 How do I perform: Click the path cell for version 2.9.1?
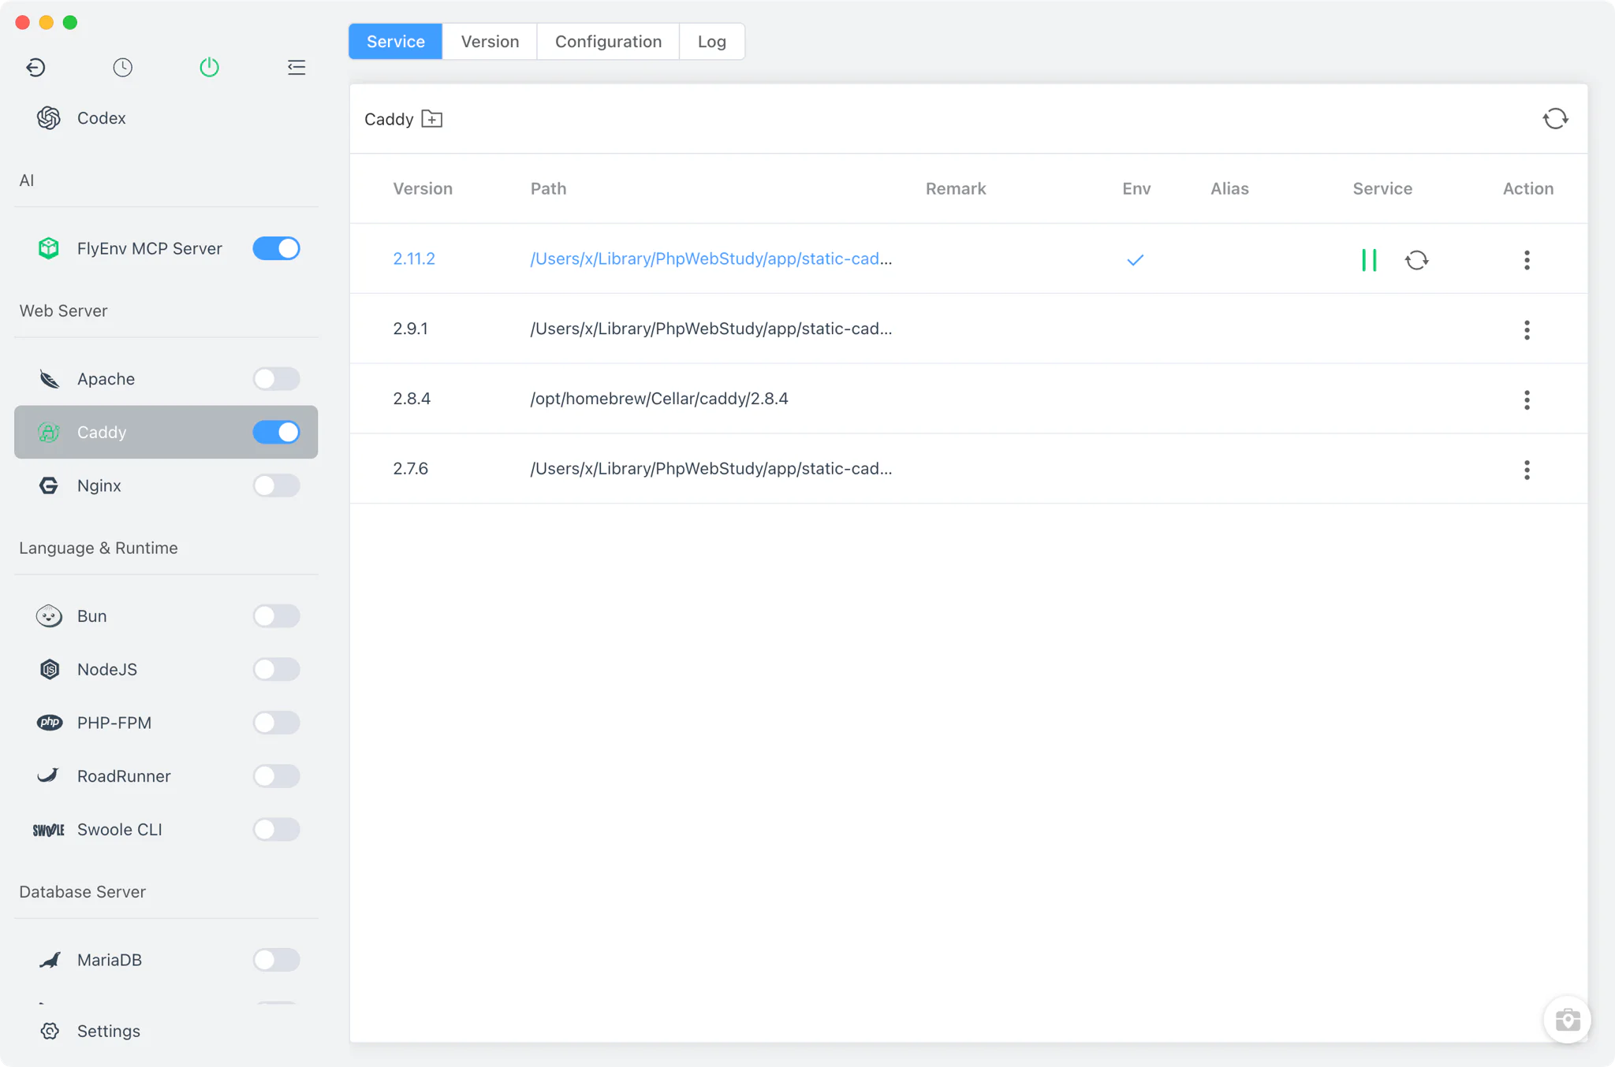pyautogui.click(x=711, y=329)
